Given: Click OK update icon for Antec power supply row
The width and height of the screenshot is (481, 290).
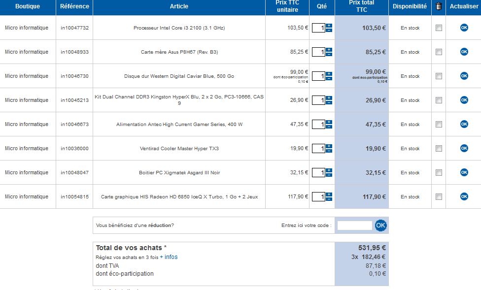Looking at the screenshot, I should (x=464, y=124).
